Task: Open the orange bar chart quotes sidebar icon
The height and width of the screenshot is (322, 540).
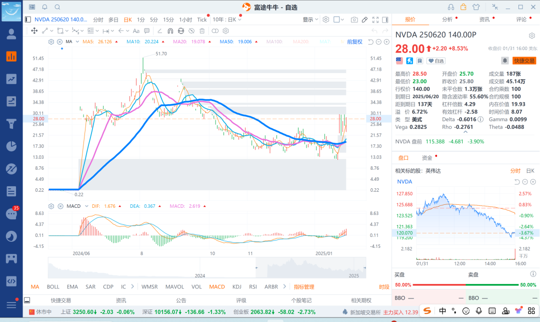Action: click(x=11, y=56)
